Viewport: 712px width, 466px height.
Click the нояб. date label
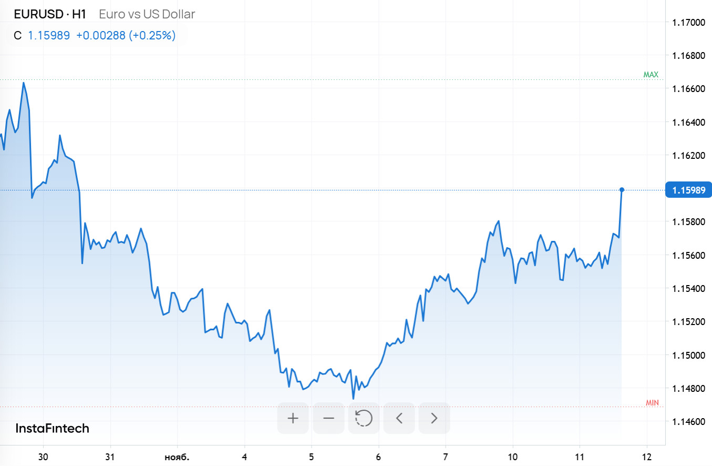pos(178,457)
